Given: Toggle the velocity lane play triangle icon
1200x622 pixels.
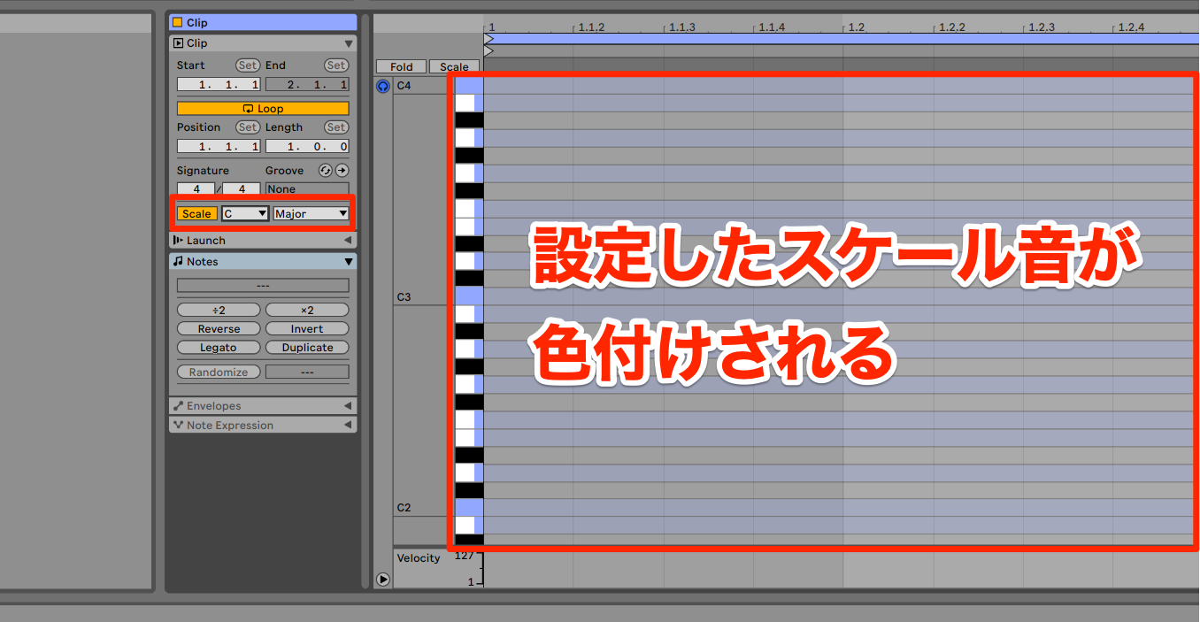Looking at the screenshot, I should click(x=382, y=580).
